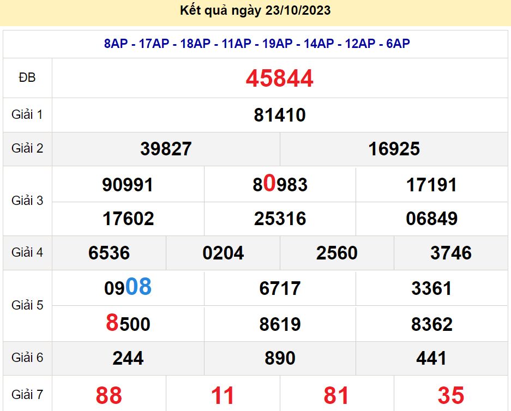
Task: Click Giải 6 number 890
Action: click(280, 358)
